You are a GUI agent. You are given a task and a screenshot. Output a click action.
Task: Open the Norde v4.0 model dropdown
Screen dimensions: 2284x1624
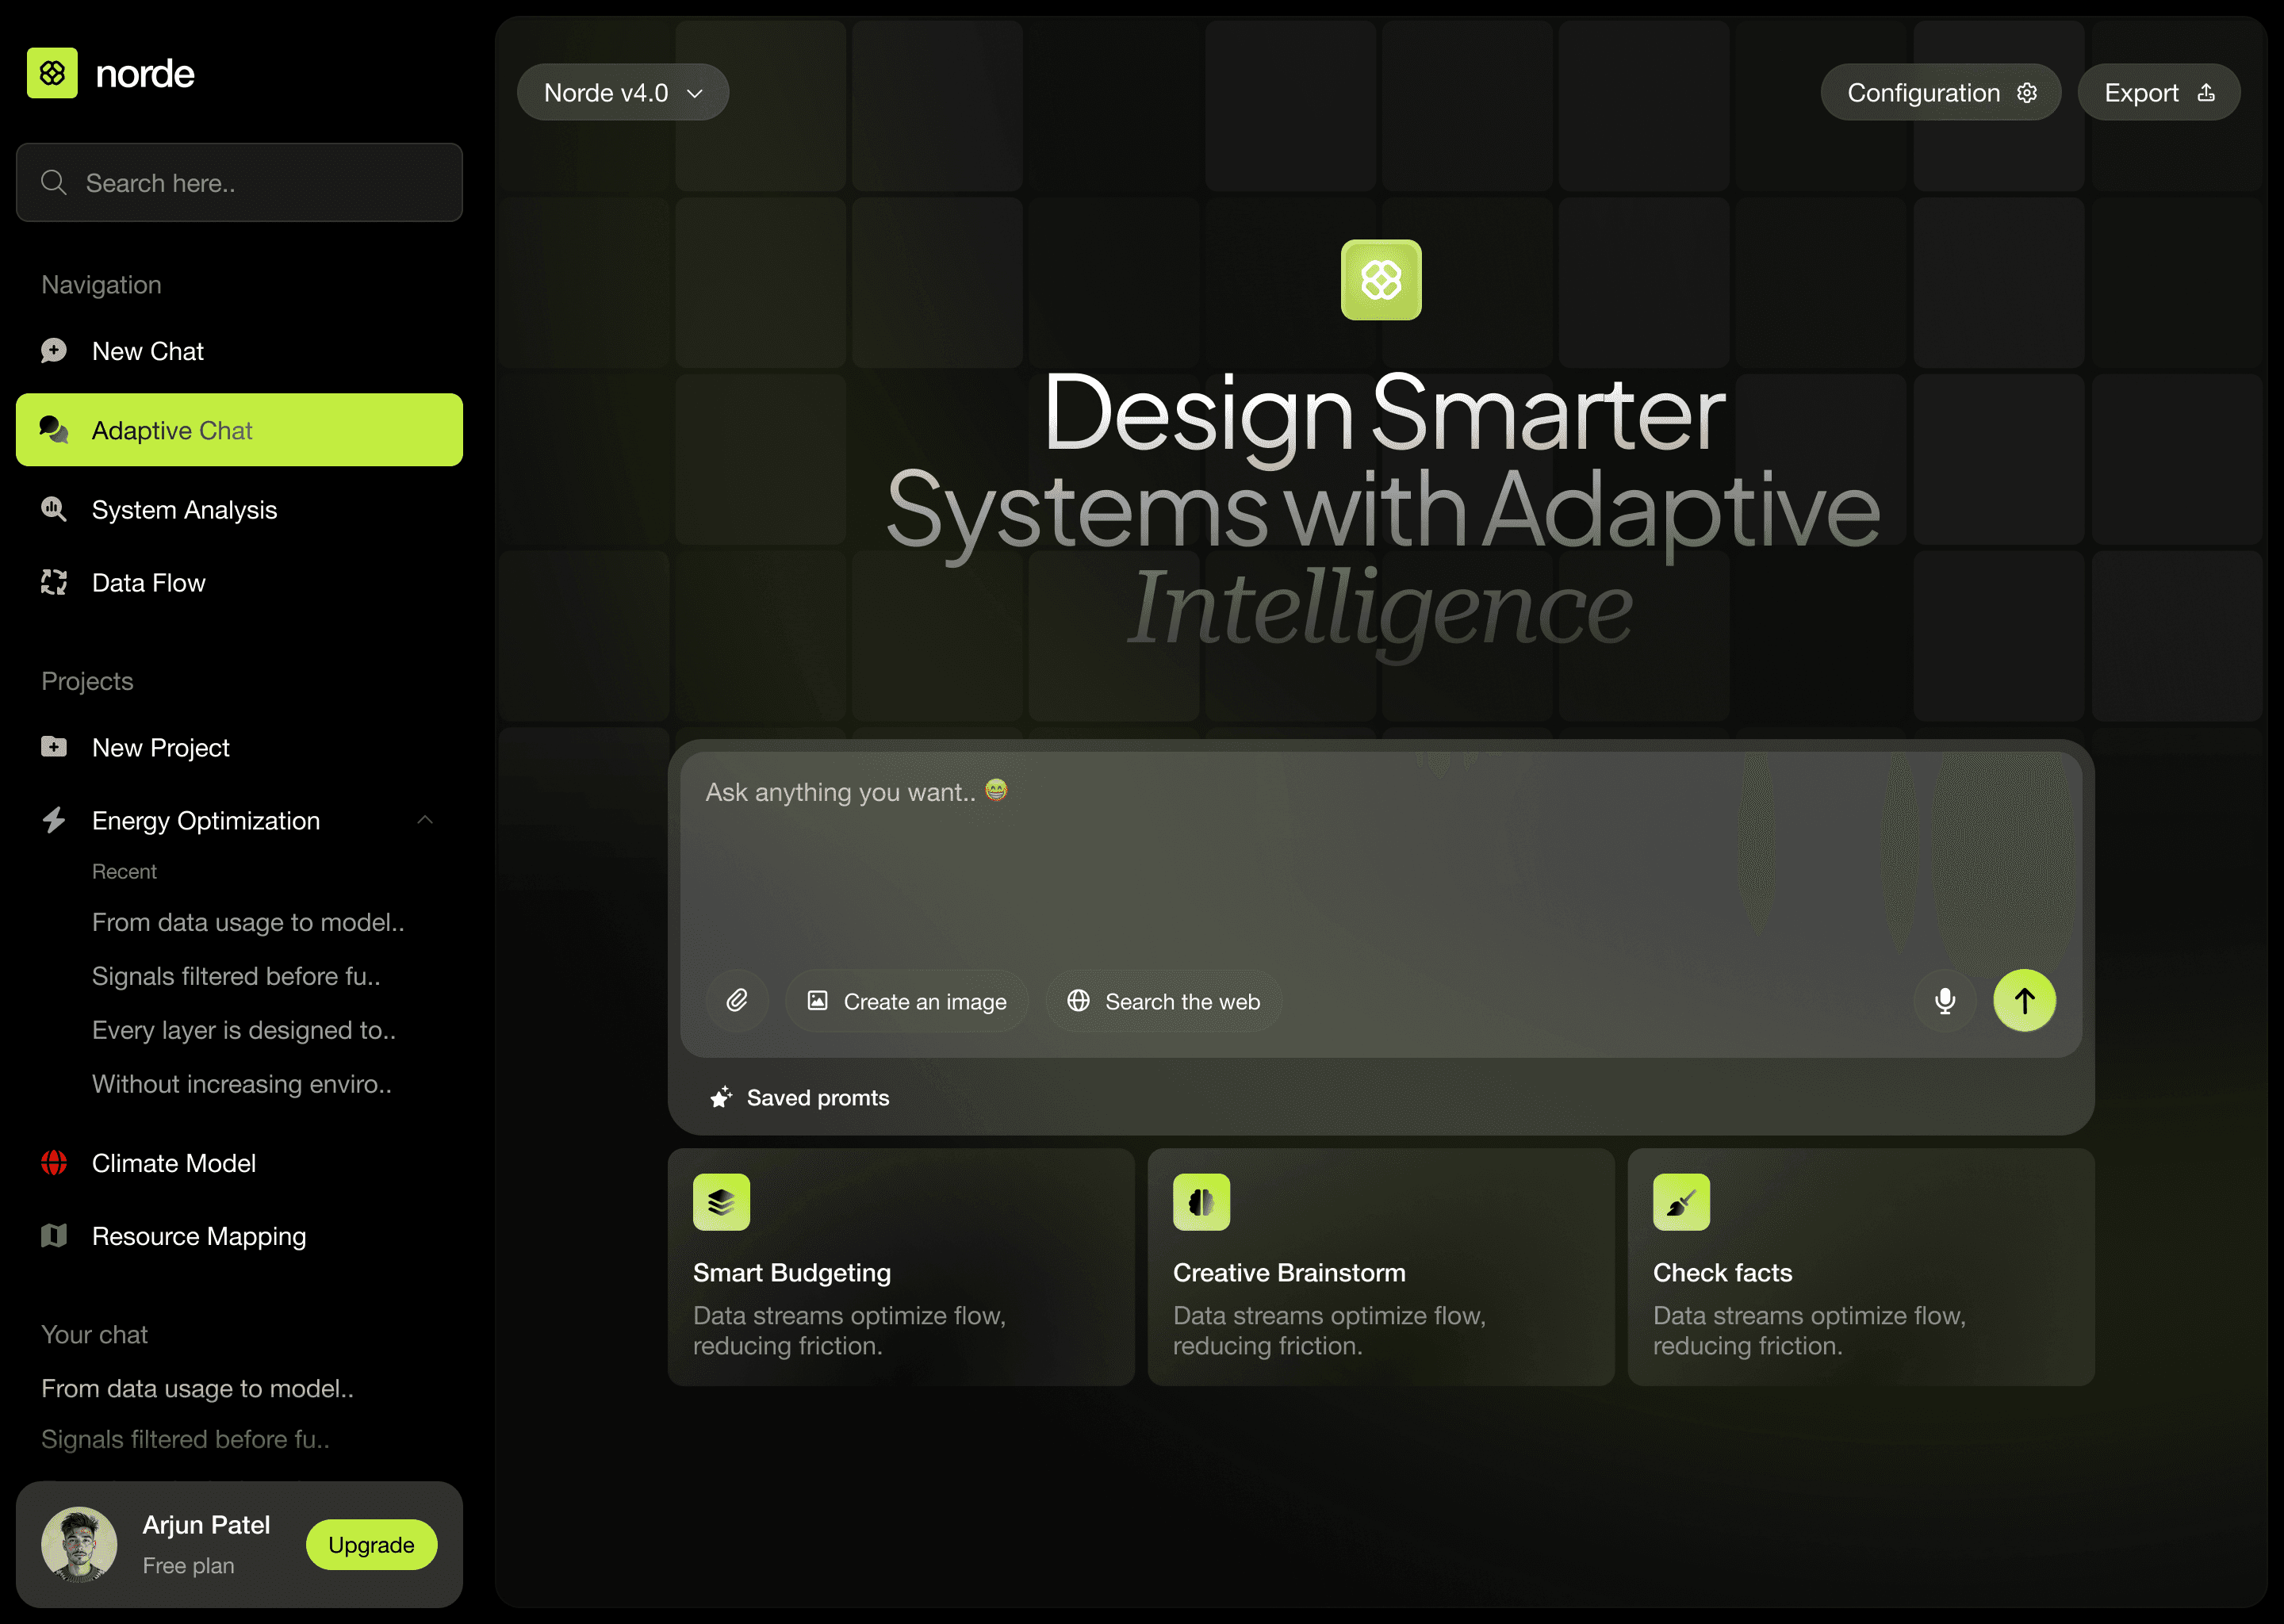[x=622, y=93]
